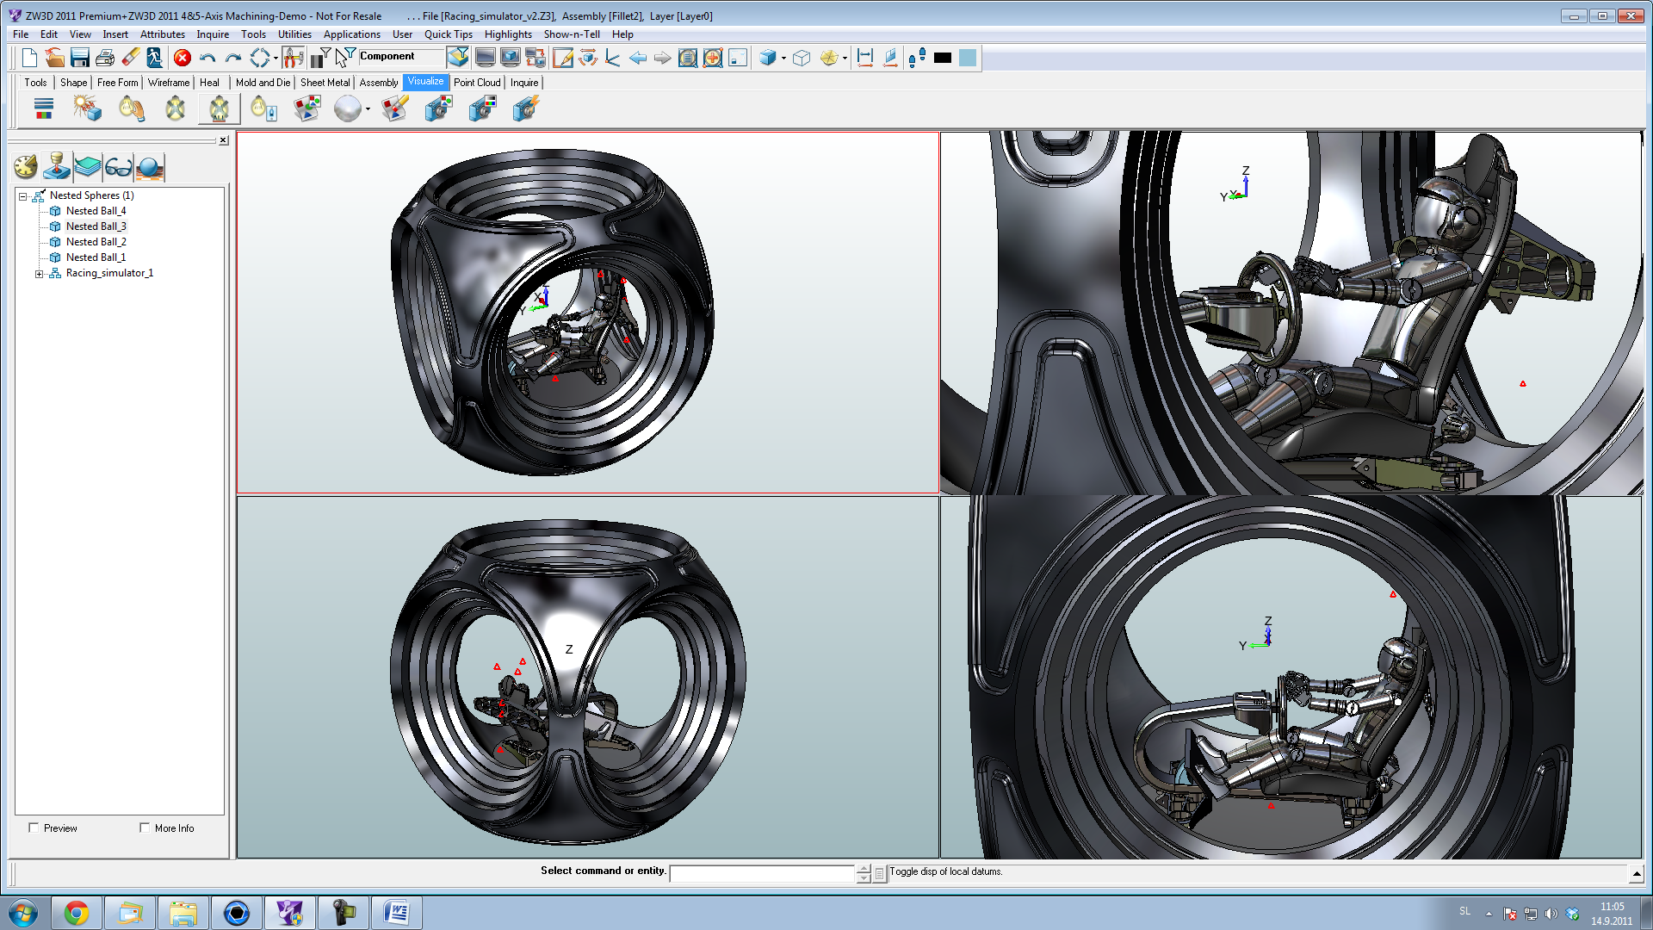Collapse the Nested Spheres tree node
1653x930 pixels.
coord(23,196)
